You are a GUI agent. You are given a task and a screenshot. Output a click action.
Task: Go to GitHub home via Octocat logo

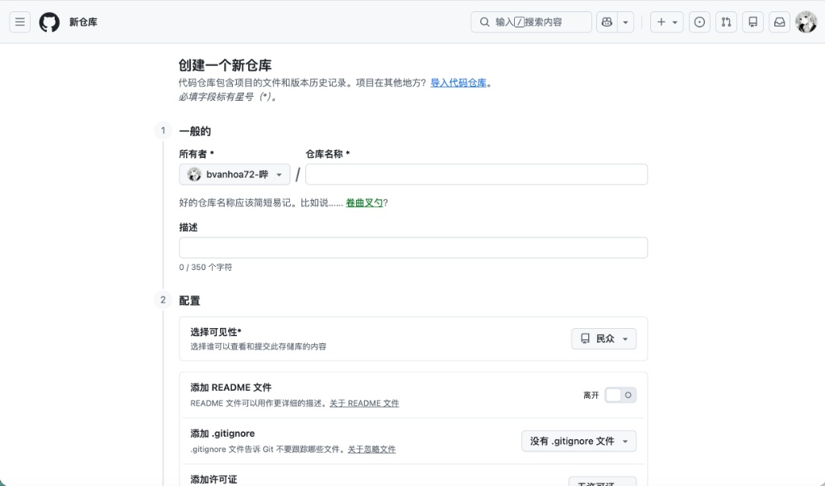tap(49, 22)
